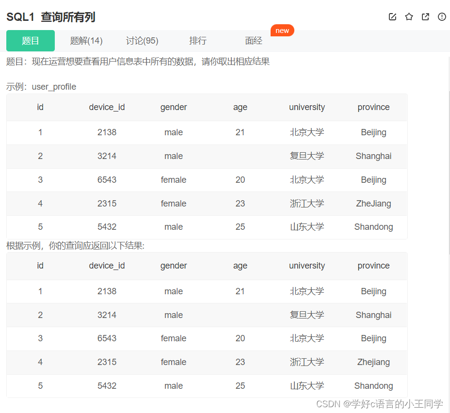The image size is (450, 413).
Task: Click age 25 in the example table
Action: [x=240, y=227]
